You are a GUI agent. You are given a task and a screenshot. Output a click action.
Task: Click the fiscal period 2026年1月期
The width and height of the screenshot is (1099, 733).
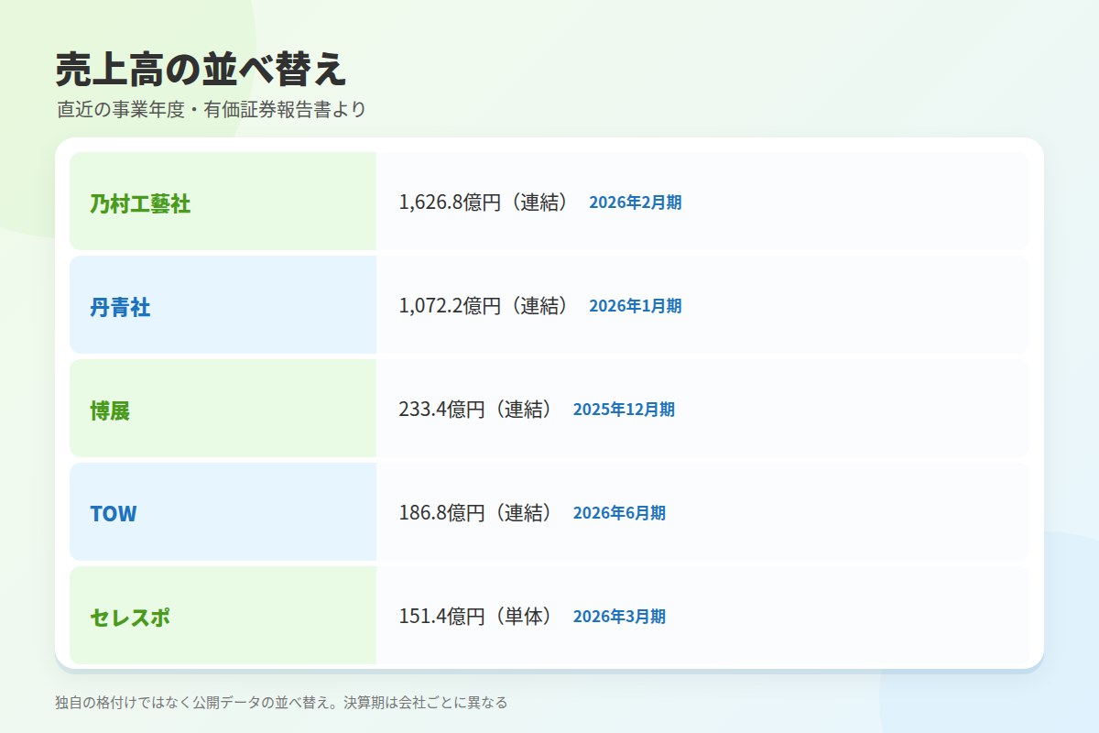(636, 306)
